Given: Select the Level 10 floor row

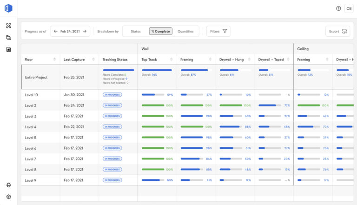Looking at the screenshot, I should tap(32, 95).
